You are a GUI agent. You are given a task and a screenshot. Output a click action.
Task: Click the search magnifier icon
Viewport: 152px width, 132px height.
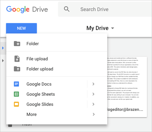[x=67, y=9]
